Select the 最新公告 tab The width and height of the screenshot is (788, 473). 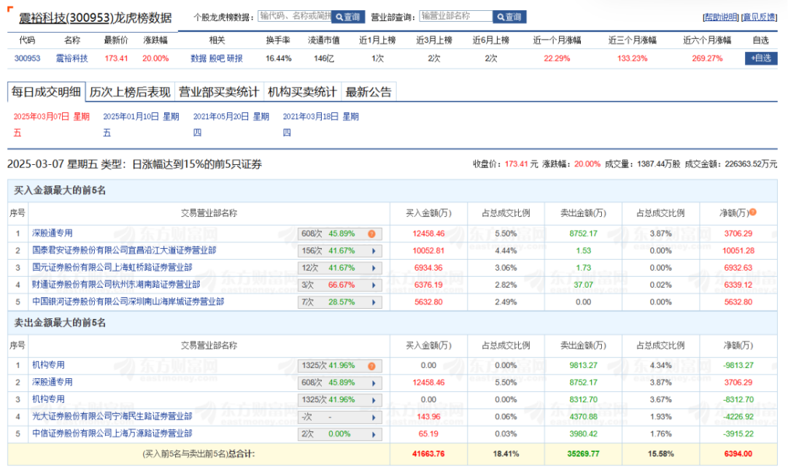pos(368,92)
